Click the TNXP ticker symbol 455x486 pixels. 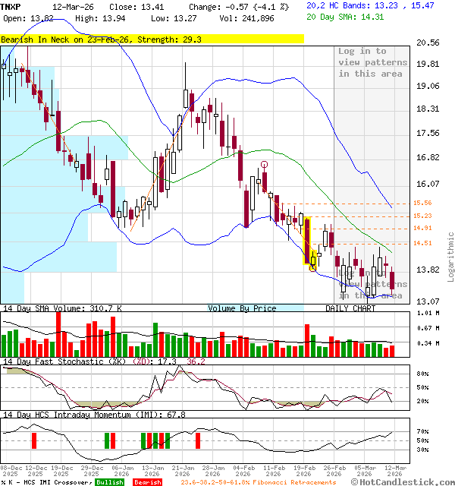click(11, 5)
